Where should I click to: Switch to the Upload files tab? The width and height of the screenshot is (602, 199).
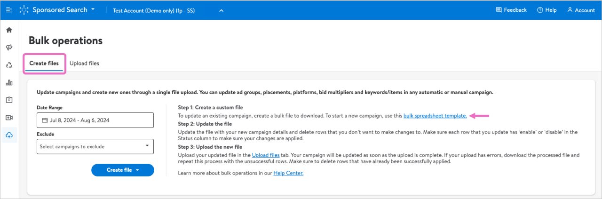(84, 63)
